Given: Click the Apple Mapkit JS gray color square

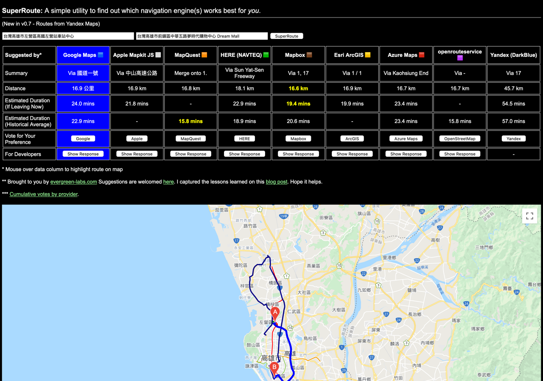Looking at the screenshot, I should tap(158, 55).
